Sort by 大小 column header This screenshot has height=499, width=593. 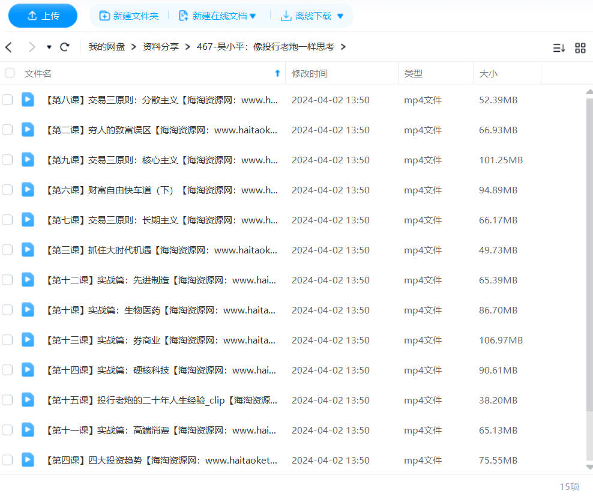coord(488,73)
